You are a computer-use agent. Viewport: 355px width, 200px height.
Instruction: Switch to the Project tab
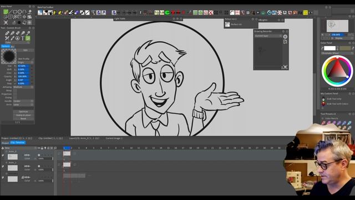click(x=5, y=143)
